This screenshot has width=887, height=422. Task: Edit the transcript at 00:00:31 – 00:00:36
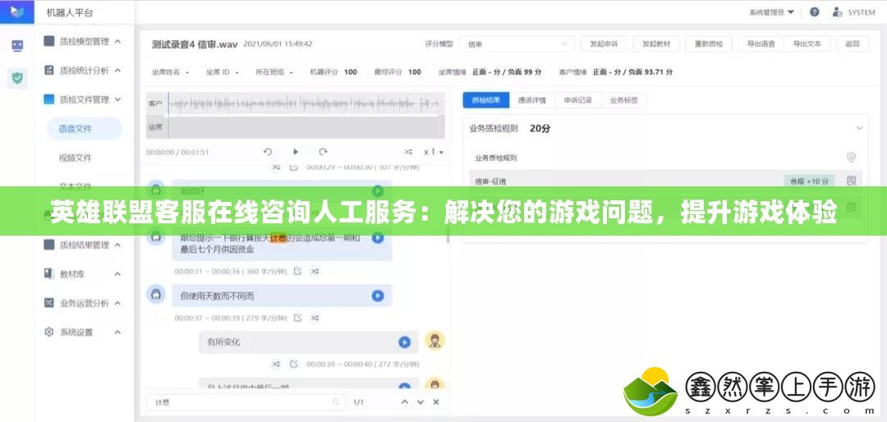297,272
